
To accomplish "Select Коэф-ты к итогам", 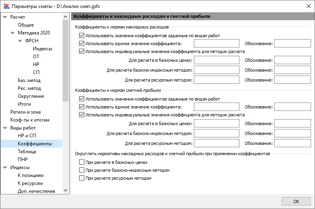I will click(30, 120).
